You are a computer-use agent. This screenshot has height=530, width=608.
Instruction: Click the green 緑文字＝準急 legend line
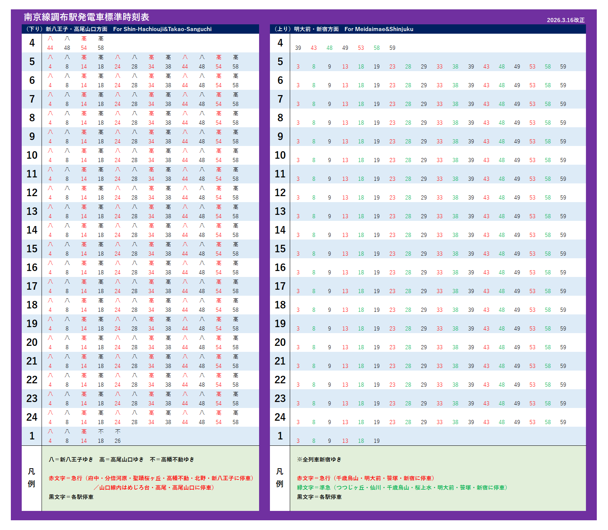[403, 488]
